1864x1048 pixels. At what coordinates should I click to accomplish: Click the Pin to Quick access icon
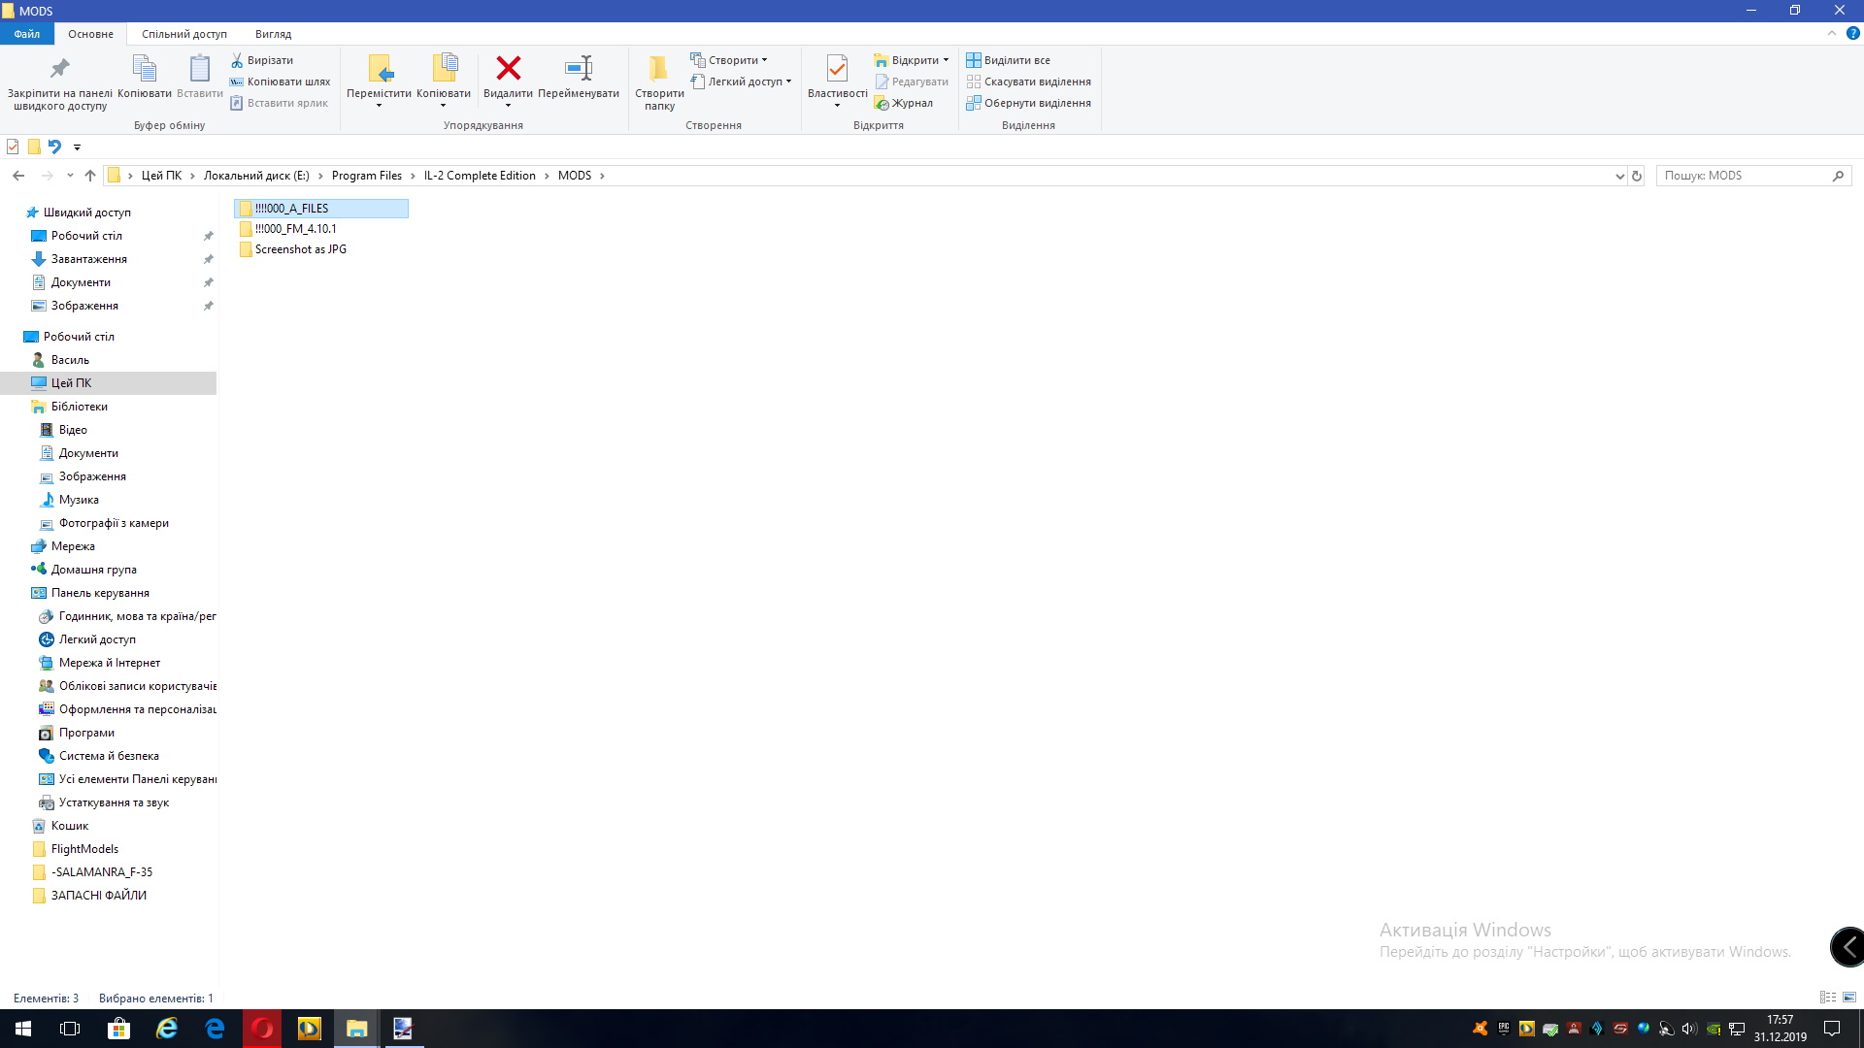tap(60, 69)
